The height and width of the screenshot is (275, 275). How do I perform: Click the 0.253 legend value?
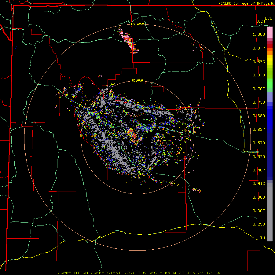click(x=259, y=224)
